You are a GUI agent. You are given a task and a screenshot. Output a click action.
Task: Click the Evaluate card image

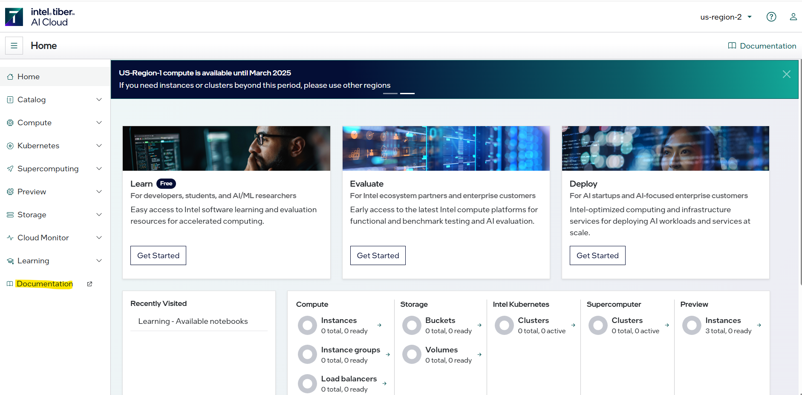point(446,148)
